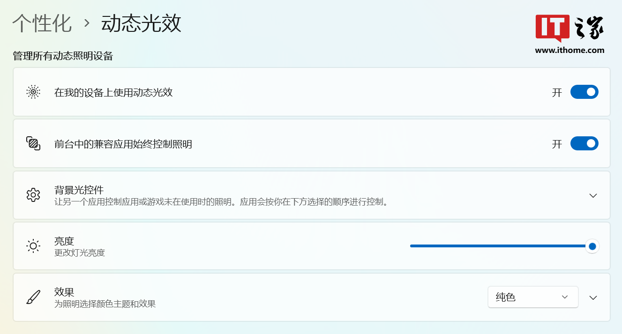Screen dimensions: 622x334
Task: Click the dynamic lighting sun icon
Action: pyautogui.click(x=33, y=92)
